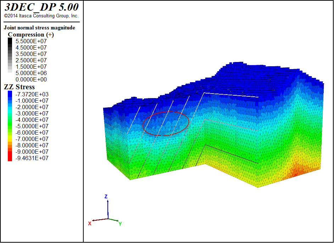Image resolution: width=334 pixels, height=243 pixels.
Task: Click the Itasca Consulting Group copyright line
Action: click(41, 16)
